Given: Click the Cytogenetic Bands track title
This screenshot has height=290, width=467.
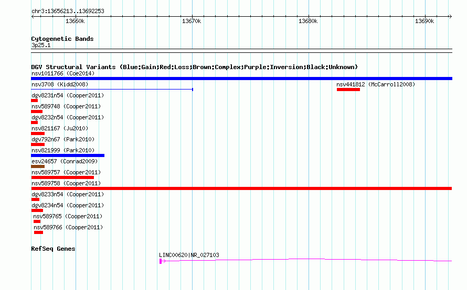Looking at the screenshot, I should 62,39.
